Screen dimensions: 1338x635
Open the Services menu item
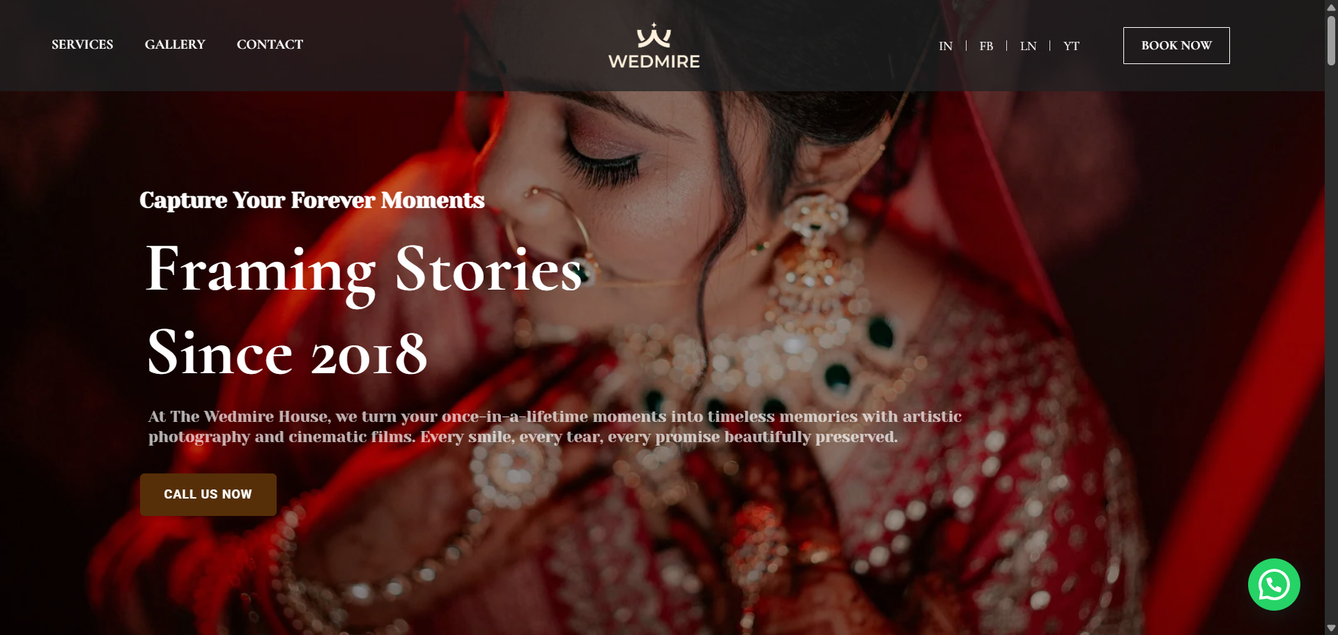point(82,45)
